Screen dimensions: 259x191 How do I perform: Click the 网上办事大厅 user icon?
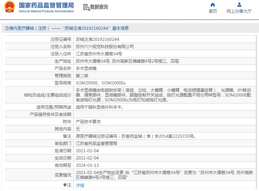(x=239, y=4)
